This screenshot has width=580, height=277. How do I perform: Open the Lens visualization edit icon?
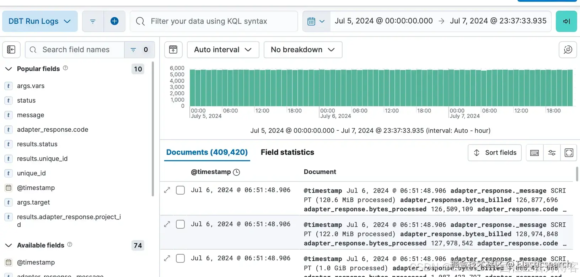tap(568, 50)
